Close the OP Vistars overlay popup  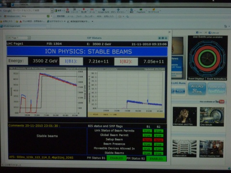tap(169, 32)
